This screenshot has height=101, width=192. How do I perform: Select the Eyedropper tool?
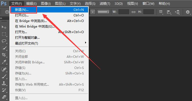click(x=4, y=62)
